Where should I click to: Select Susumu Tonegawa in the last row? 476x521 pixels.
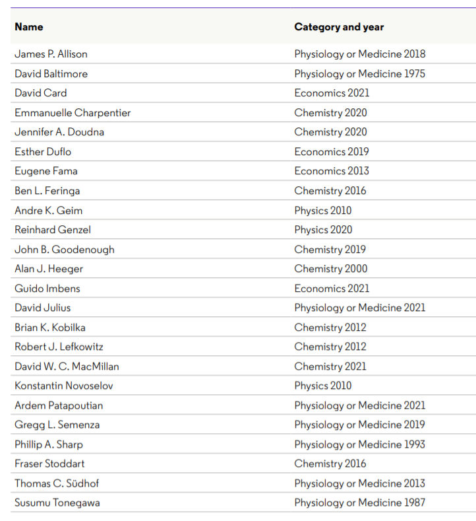pos(57,503)
